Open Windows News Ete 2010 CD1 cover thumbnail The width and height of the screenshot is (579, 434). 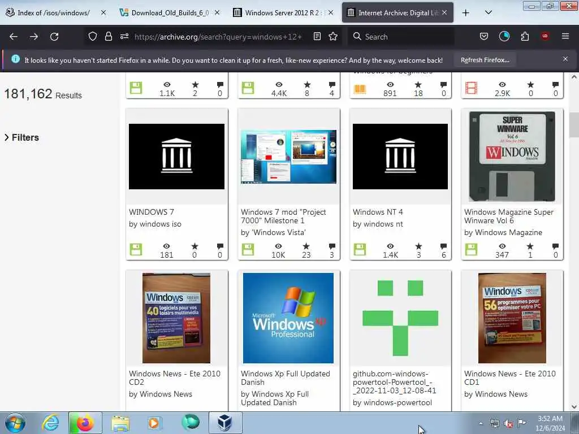(x=512, y=318)
